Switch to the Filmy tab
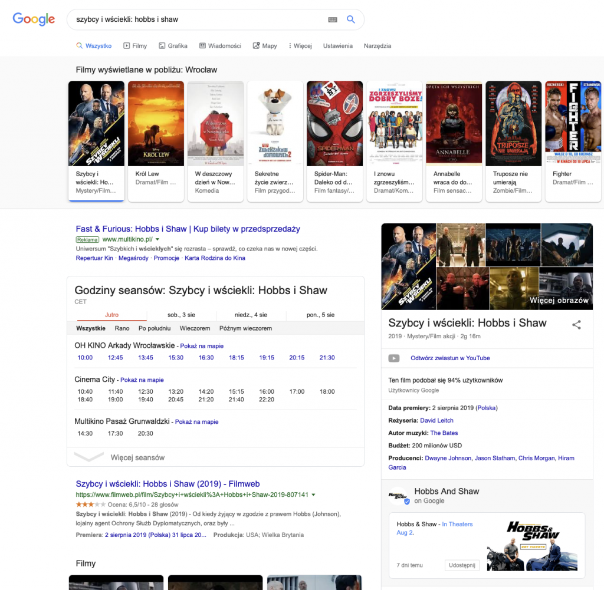Image resolution: width=604 pixels, height=590 pixels. click(135, 46)
